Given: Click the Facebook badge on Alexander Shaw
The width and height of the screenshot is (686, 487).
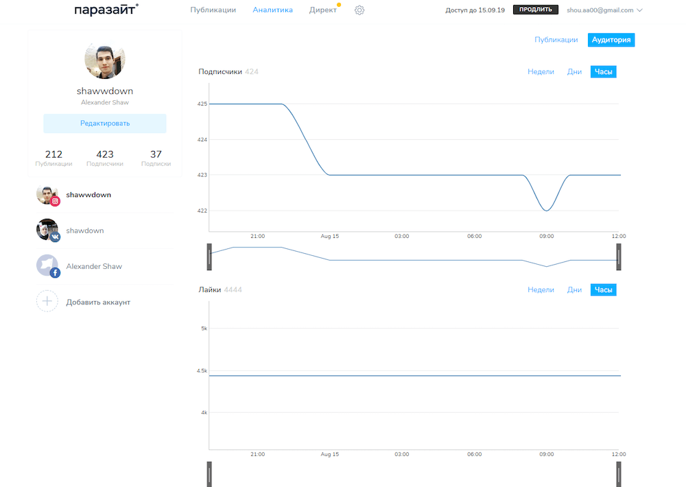Looking at the screenshot, I should click(56, 272).
